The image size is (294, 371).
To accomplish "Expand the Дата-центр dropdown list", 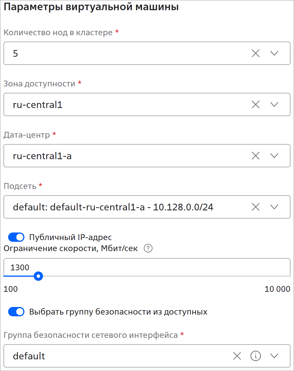I will point(274,156).
